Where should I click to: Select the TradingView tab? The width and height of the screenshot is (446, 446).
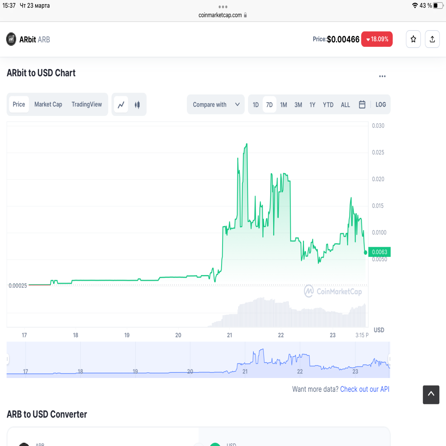point(87,104)
